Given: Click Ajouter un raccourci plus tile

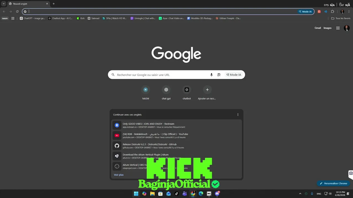Looking at the screenshot, I should click(x=207, y=93).
